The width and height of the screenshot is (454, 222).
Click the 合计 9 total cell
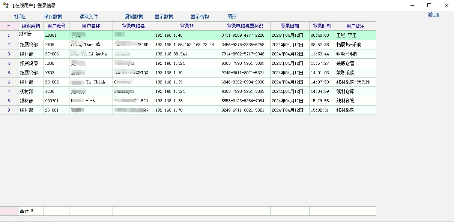tap(31, 211)
